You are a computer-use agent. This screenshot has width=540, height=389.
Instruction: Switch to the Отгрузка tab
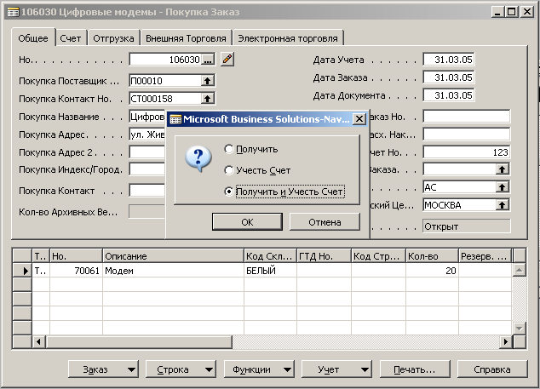[x=113, y=38]
